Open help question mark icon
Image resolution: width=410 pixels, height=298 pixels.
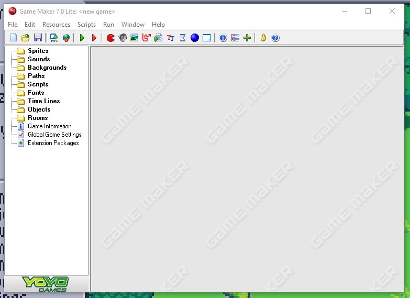pos(275,38)
